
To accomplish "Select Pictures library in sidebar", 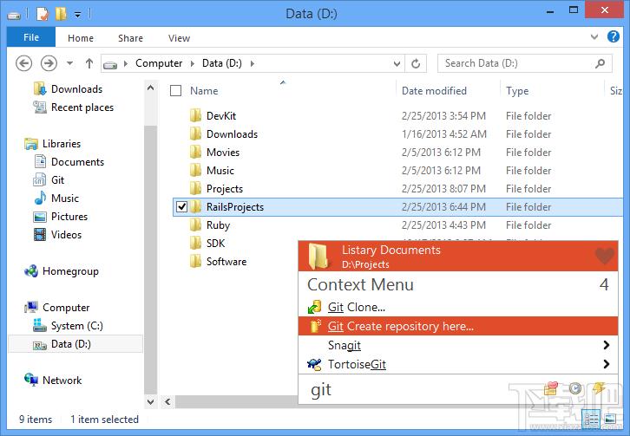I will tap(69, 217).
